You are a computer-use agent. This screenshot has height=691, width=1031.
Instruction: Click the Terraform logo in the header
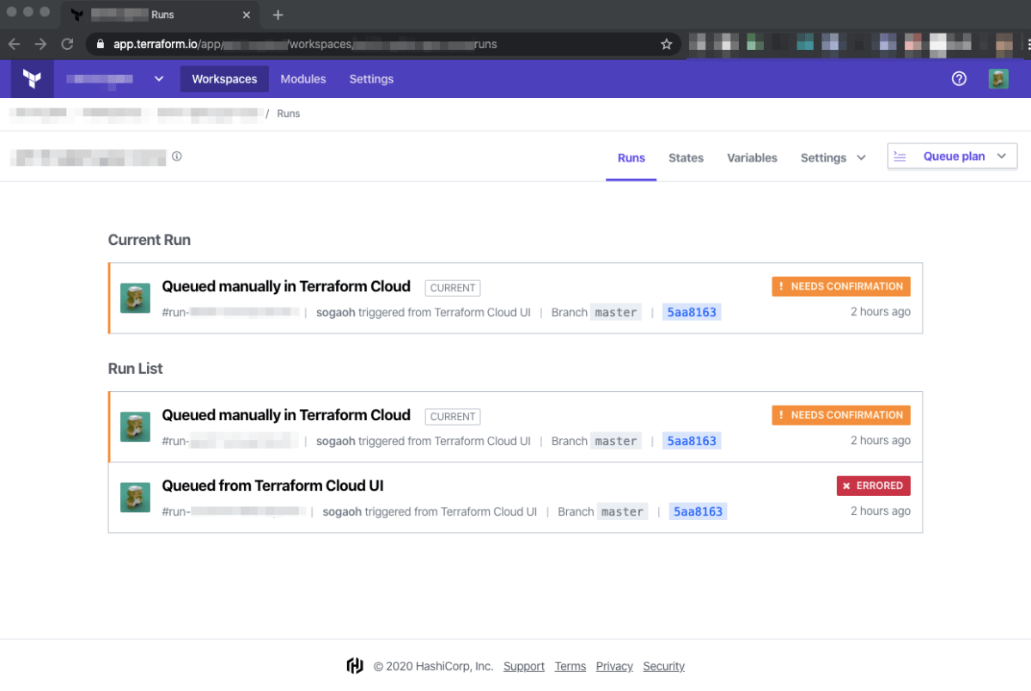click(x=33, y=79)
